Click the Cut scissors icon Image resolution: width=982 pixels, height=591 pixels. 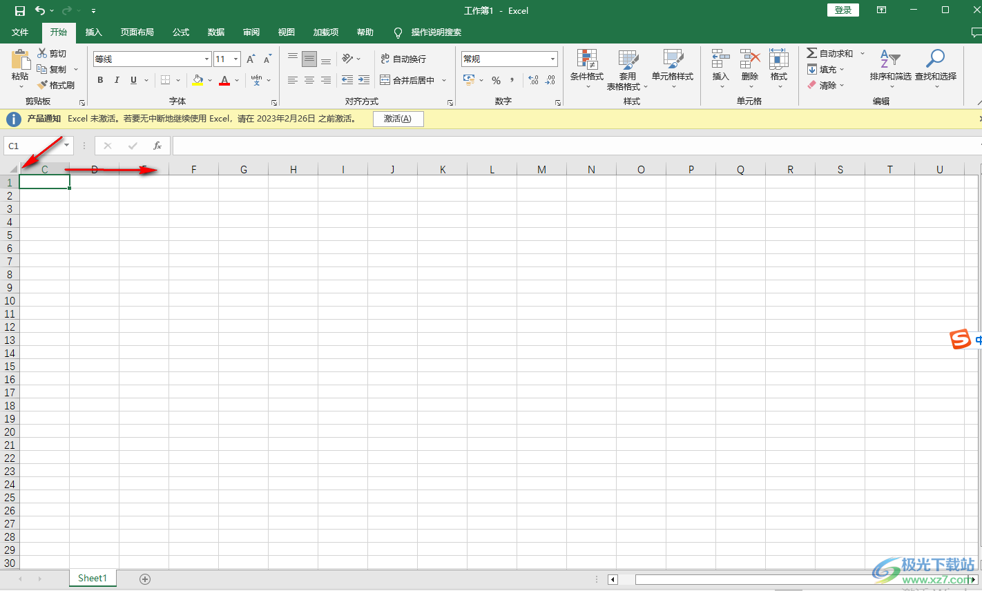(42, 53)
